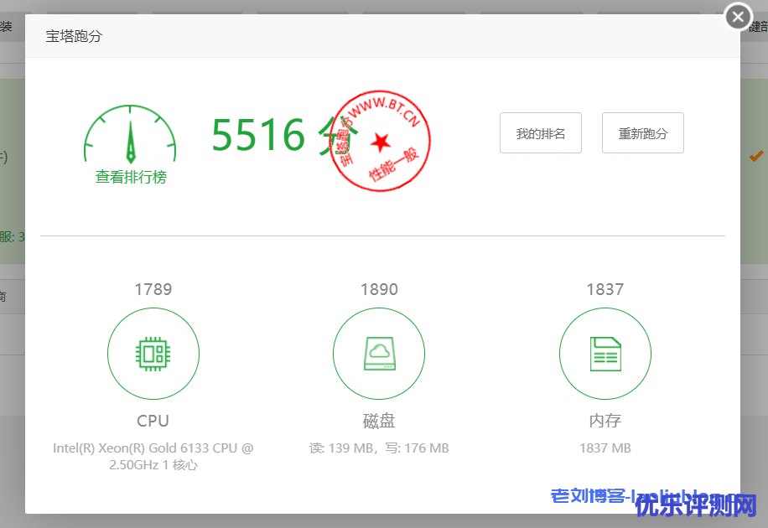Viewport: 768px width, 528px height.
Task: Open the 查看排行榜 leaderboard link
Action: 131,177
